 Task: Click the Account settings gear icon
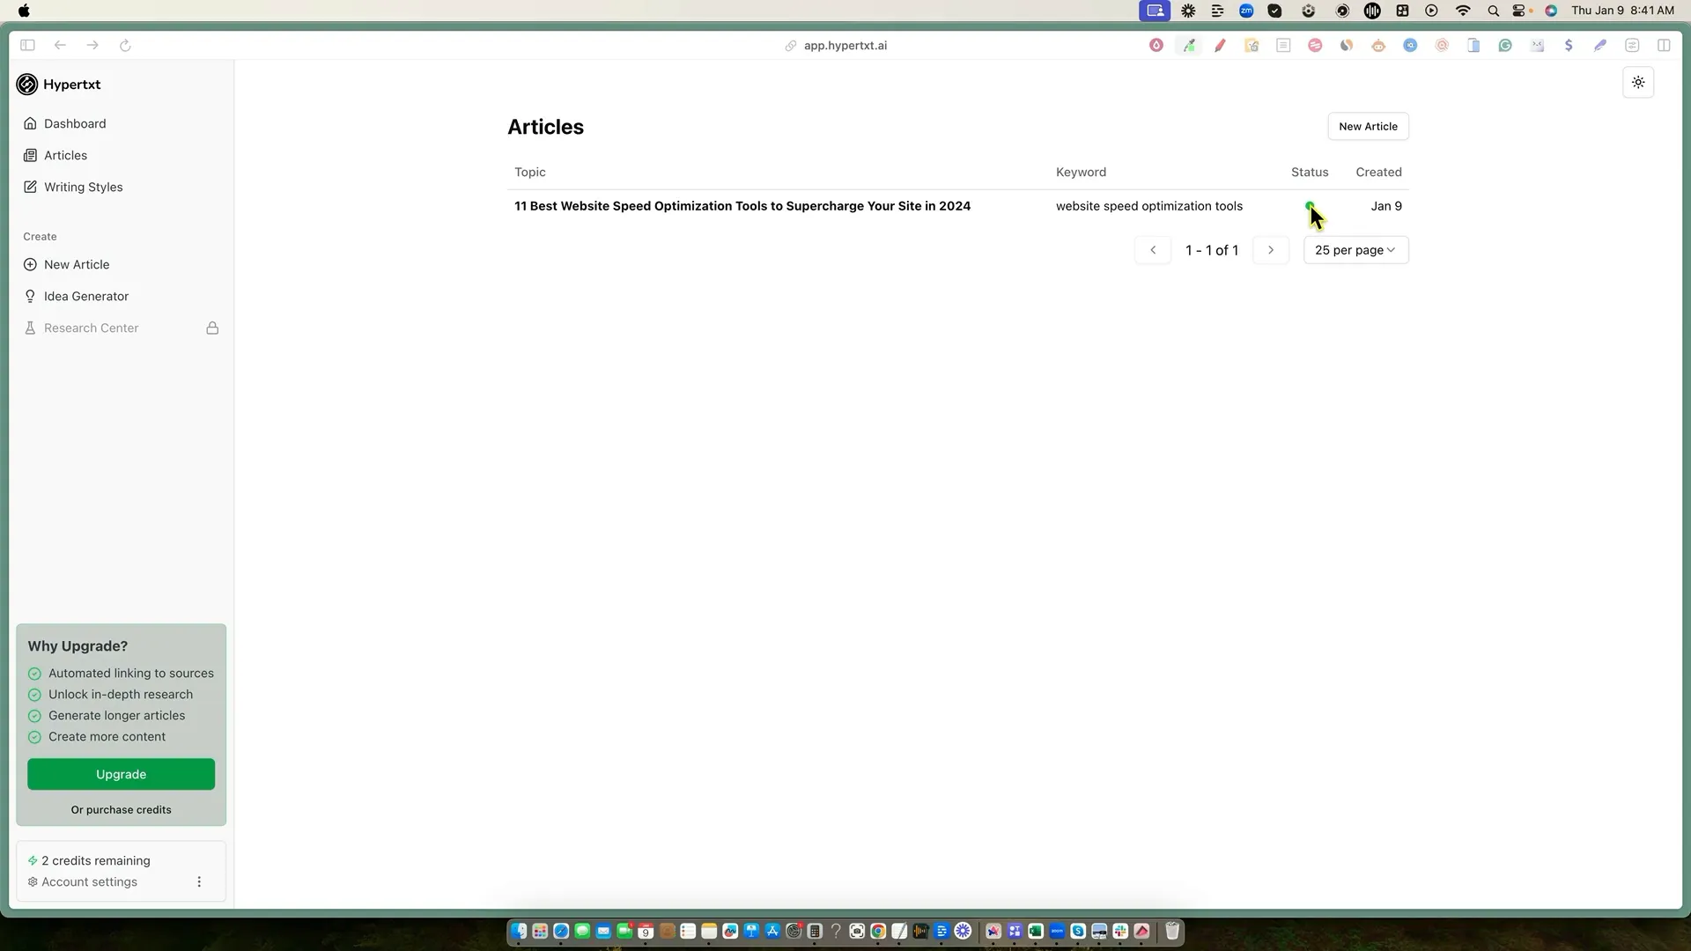tap(33, 881)
